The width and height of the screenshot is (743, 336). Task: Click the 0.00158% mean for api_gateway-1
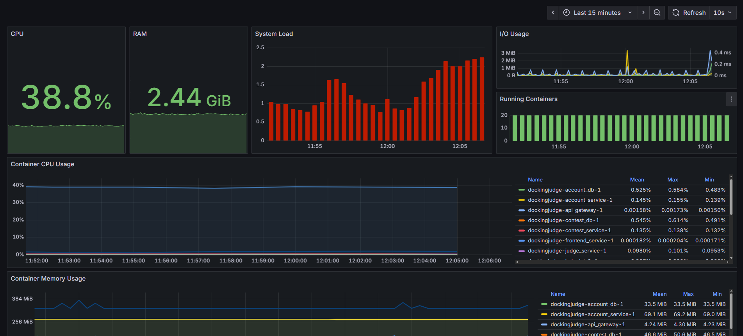637,210
